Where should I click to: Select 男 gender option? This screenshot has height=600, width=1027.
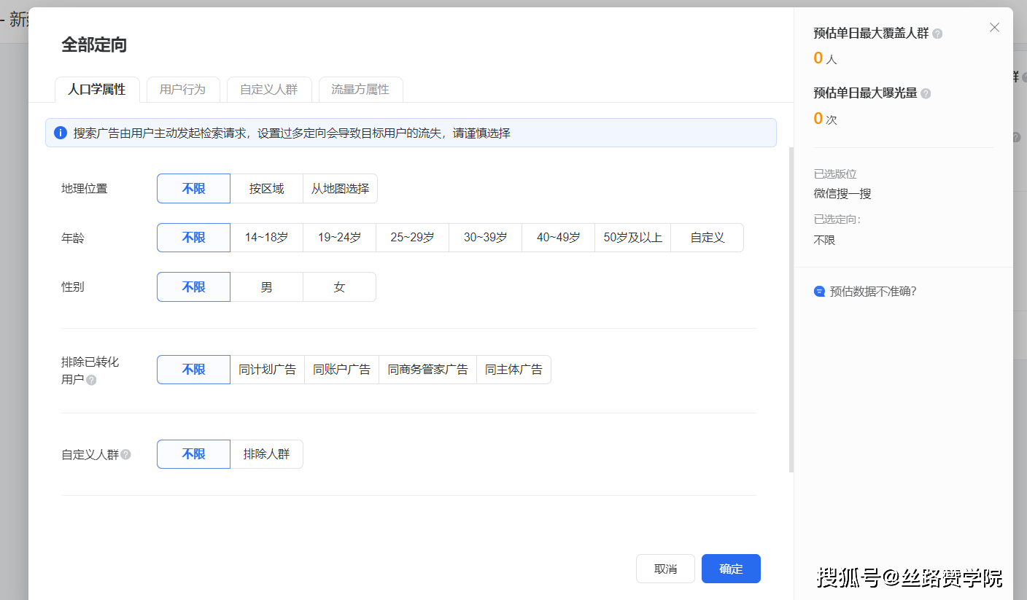click(x=266, y=287)
